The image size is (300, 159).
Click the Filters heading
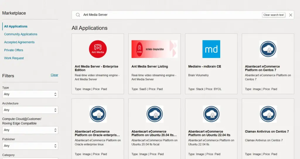[8, 76]
